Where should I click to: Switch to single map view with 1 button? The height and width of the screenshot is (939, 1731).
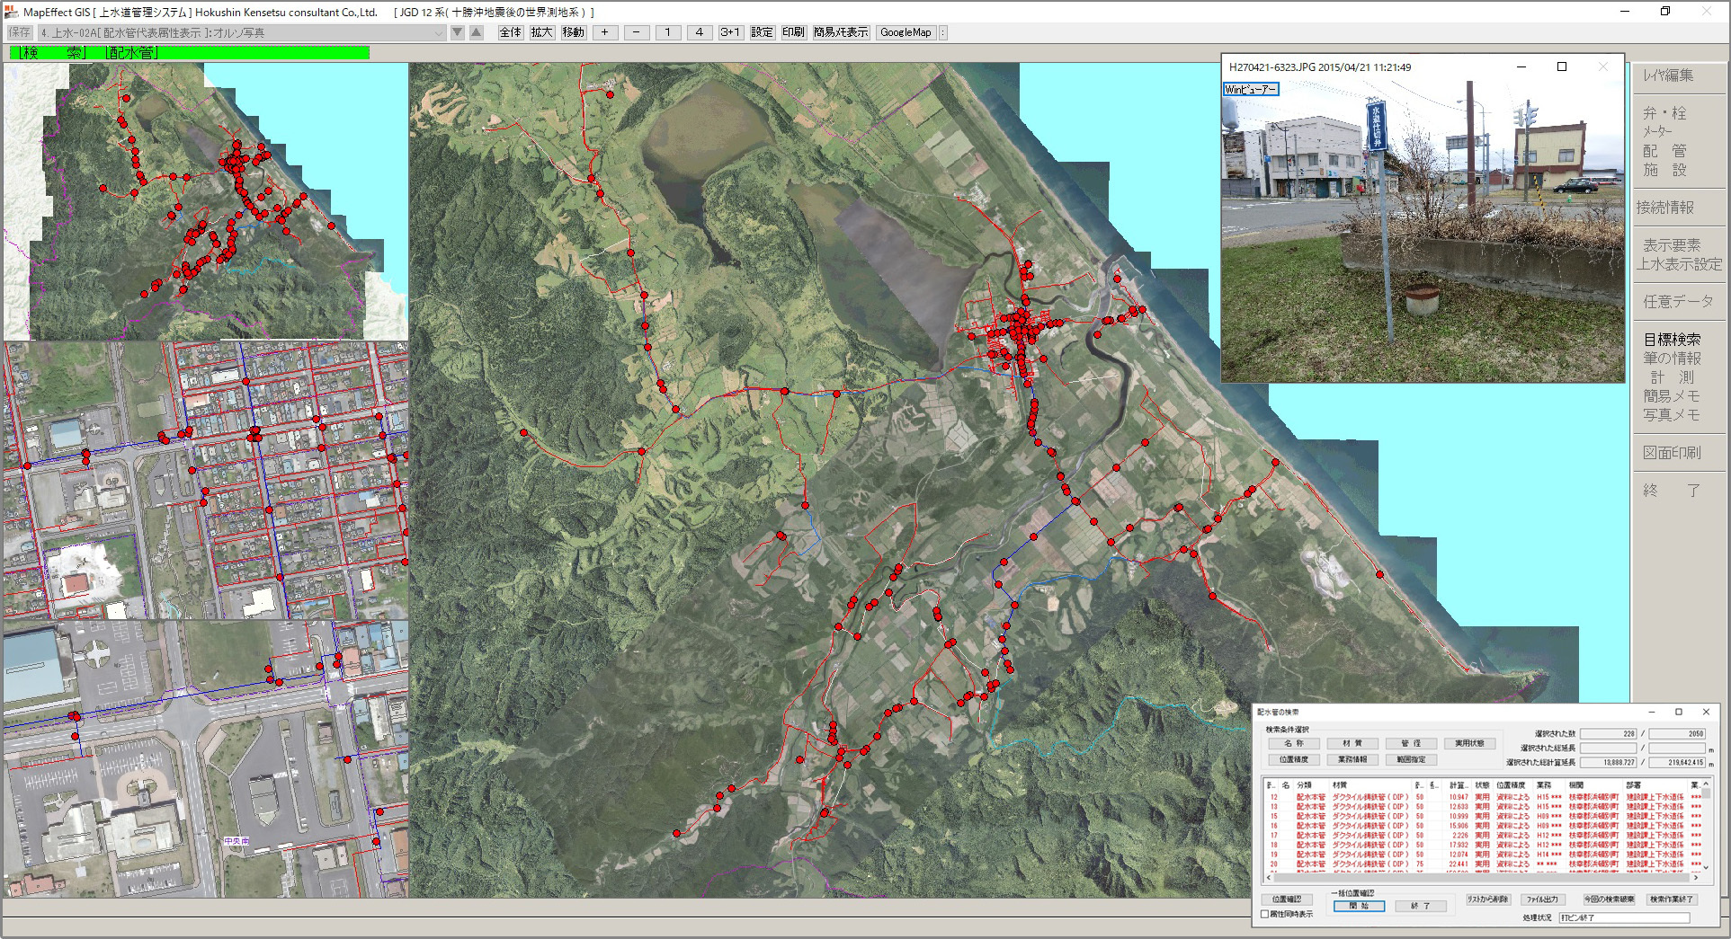667,32
